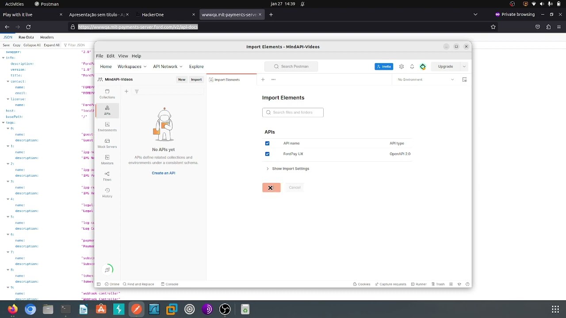Click the Import button in workspace header
Viewport: 566px width, 318px height.
pos(196,79)
